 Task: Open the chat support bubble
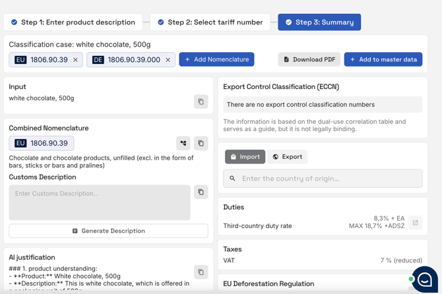pos(424,279)
